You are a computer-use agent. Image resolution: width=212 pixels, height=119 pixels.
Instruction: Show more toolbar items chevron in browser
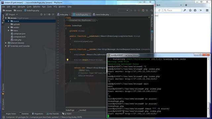point(201,10)
